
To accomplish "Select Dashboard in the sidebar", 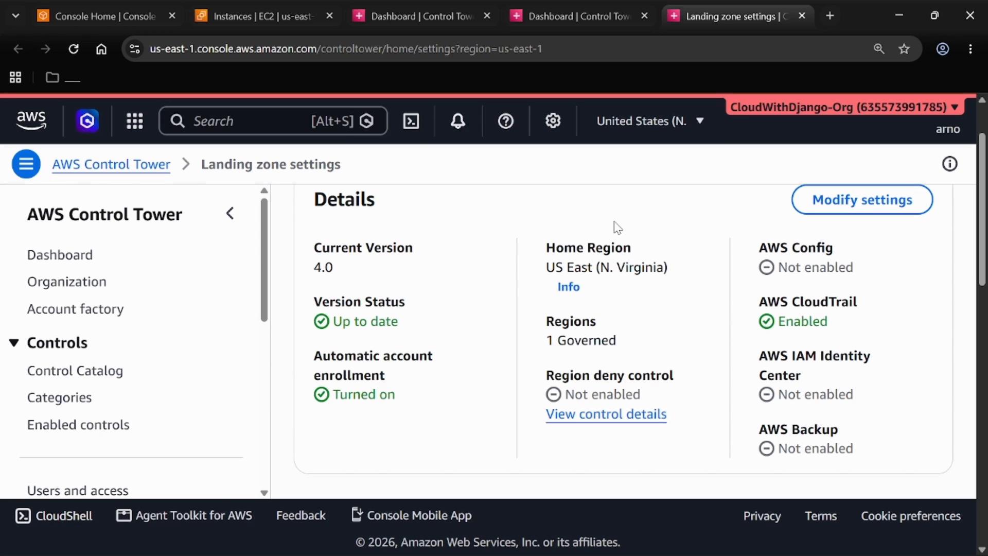I will 60,255.
